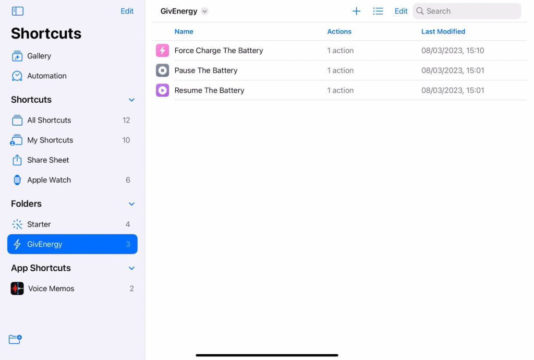Switch list view layout icon

378,11
